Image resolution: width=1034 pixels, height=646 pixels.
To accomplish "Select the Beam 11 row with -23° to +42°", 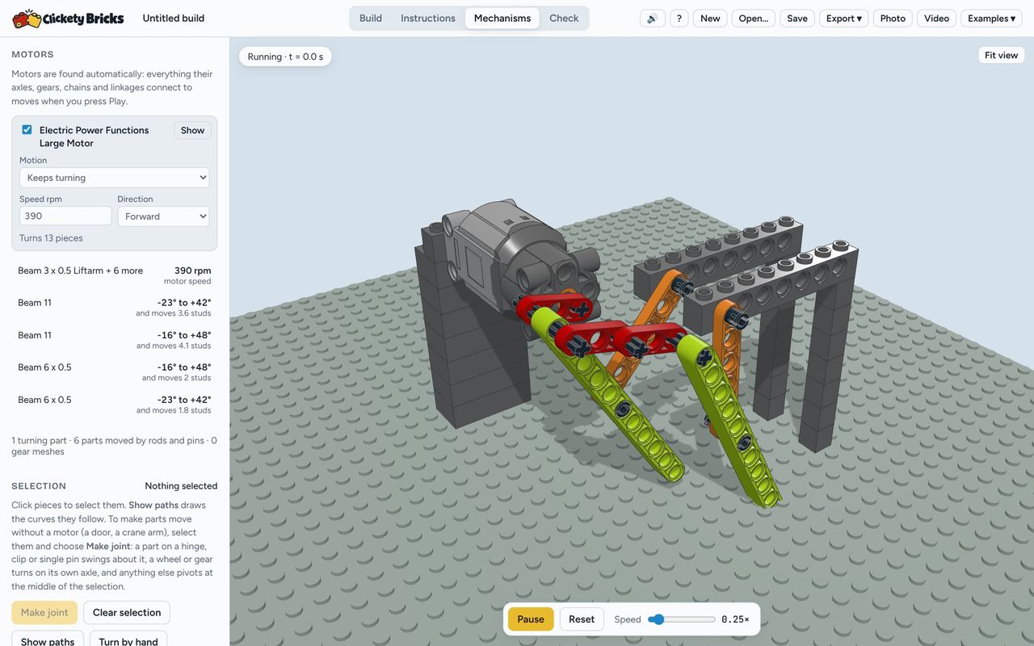I will [x=114, y=308].
